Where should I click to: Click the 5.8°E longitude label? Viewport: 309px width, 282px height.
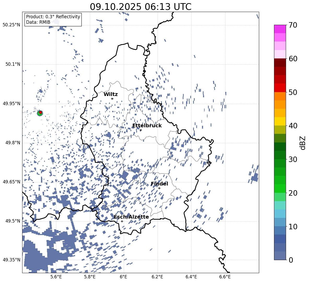tap(90, 277)
